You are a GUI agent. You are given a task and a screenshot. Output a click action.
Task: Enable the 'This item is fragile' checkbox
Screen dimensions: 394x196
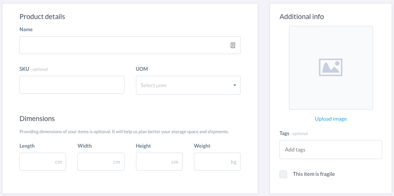283,174
